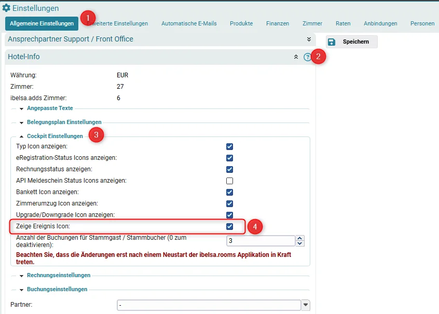Expand Belegungsplan Einstellungen section
Viewport: 439px width, 314px height.
tap(64, 122)
